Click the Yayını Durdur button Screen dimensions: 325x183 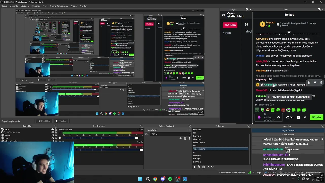point(288,130)
